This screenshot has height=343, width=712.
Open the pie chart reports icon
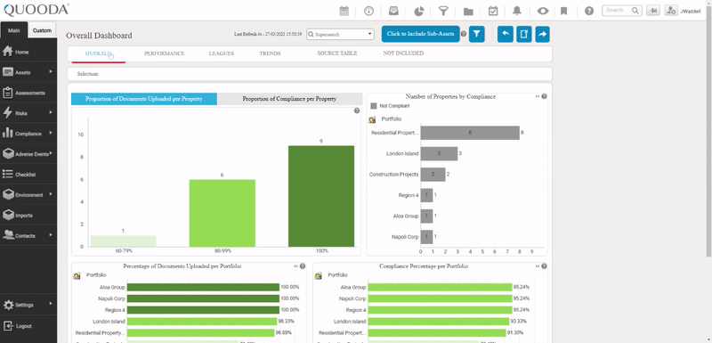(418, 11)
